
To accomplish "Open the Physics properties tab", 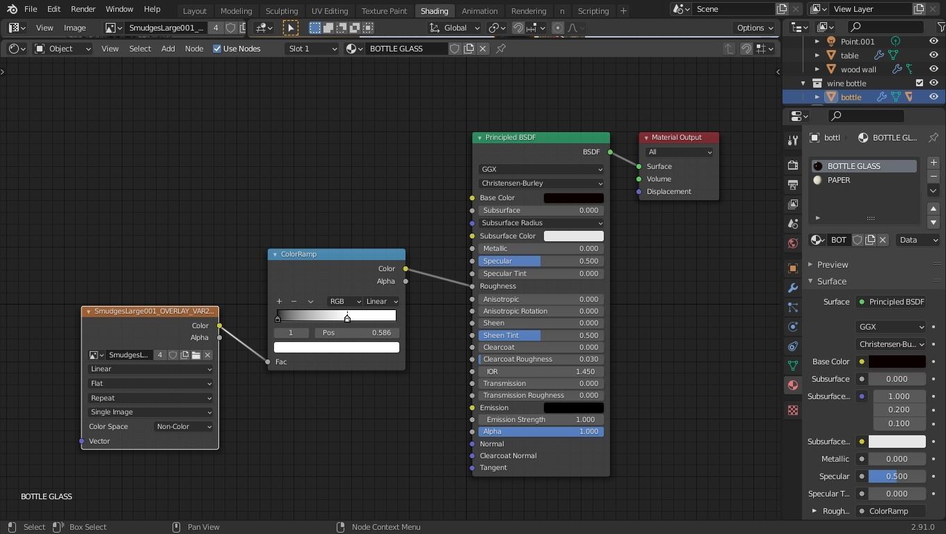I will point(792,327).
